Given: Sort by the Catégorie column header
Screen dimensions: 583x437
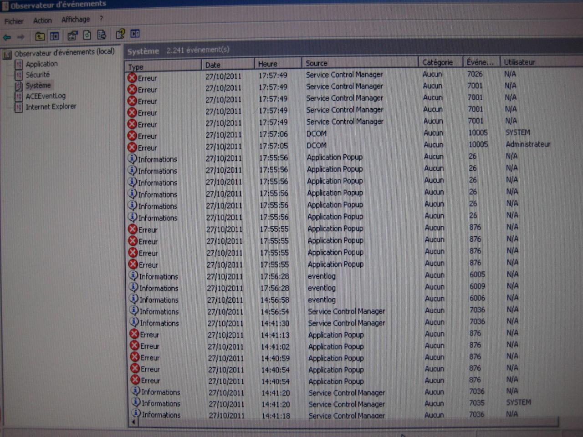Looking at the screenshot, I should coord(440,62).
